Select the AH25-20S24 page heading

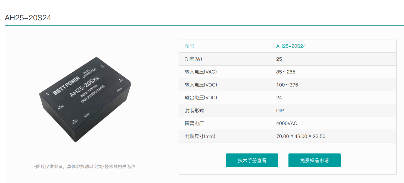[x=28, y=18]
